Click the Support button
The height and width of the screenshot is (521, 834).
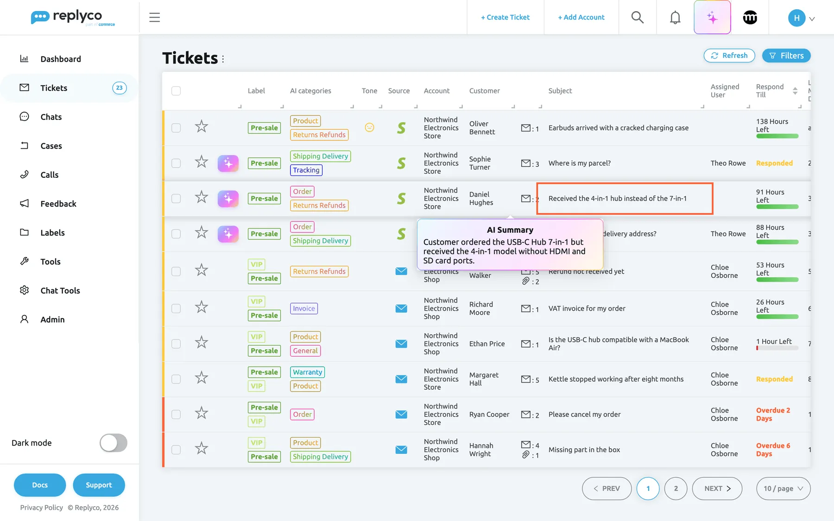pos(99,485)
